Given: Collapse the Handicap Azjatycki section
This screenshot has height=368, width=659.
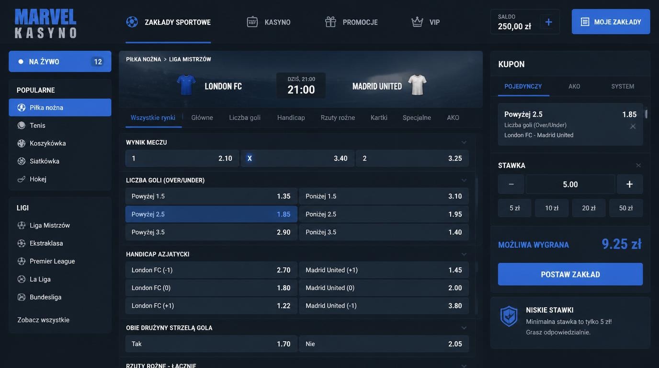Looking at the screenshot, I should pos(464,254).
